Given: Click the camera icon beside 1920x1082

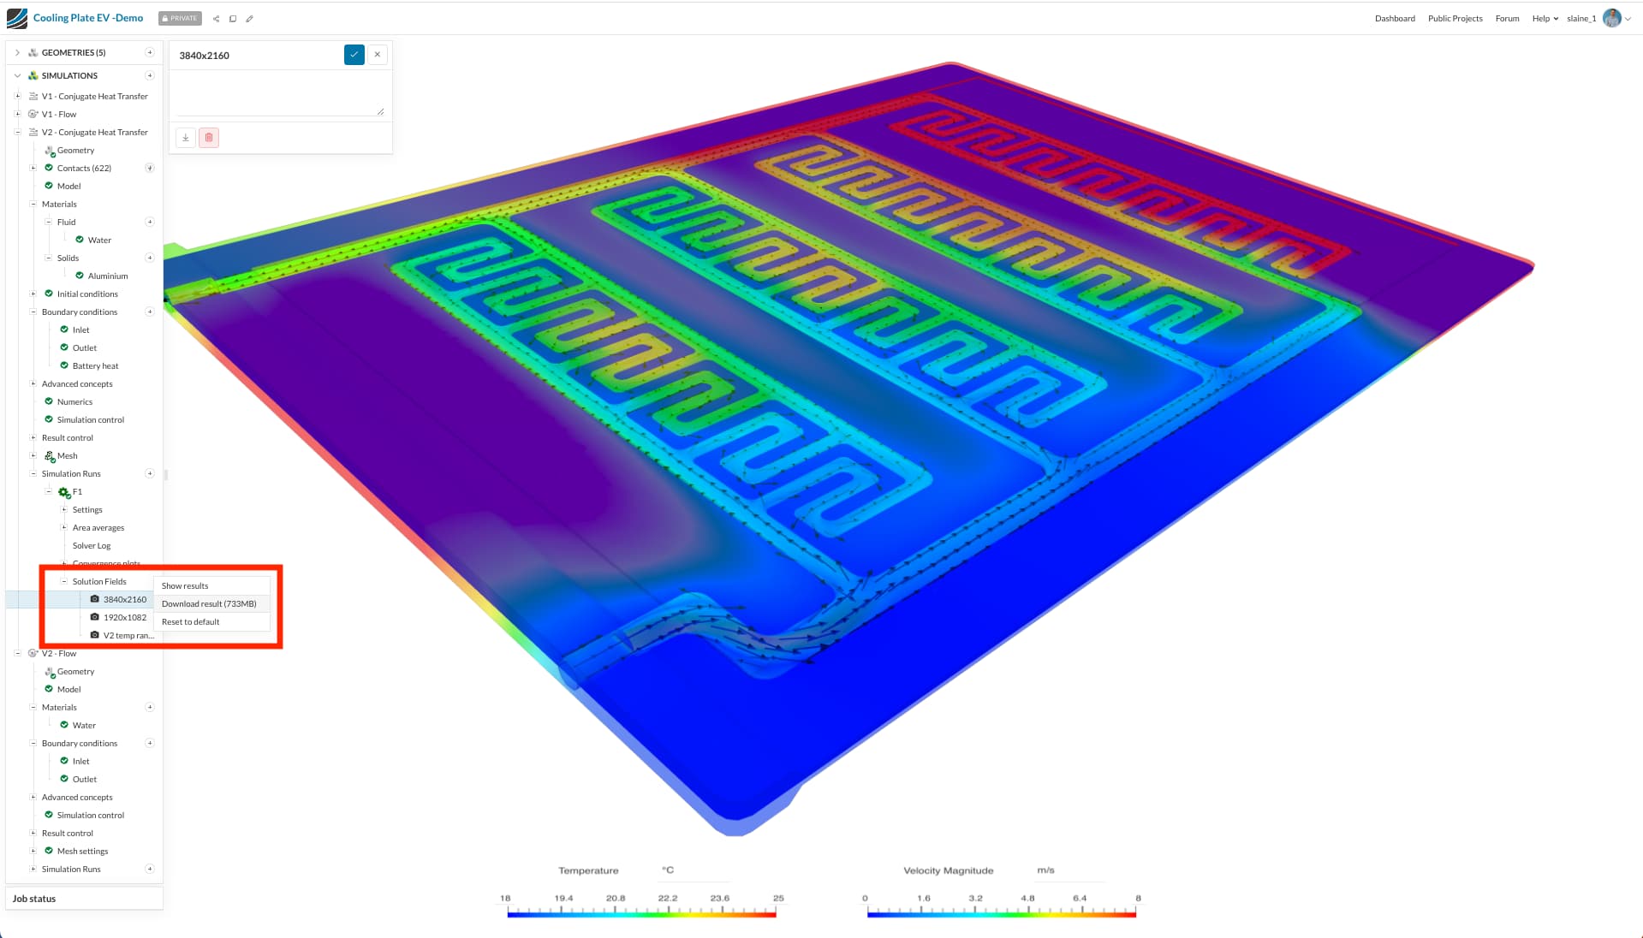Looking at the screenshot, I should coord(94,617).
